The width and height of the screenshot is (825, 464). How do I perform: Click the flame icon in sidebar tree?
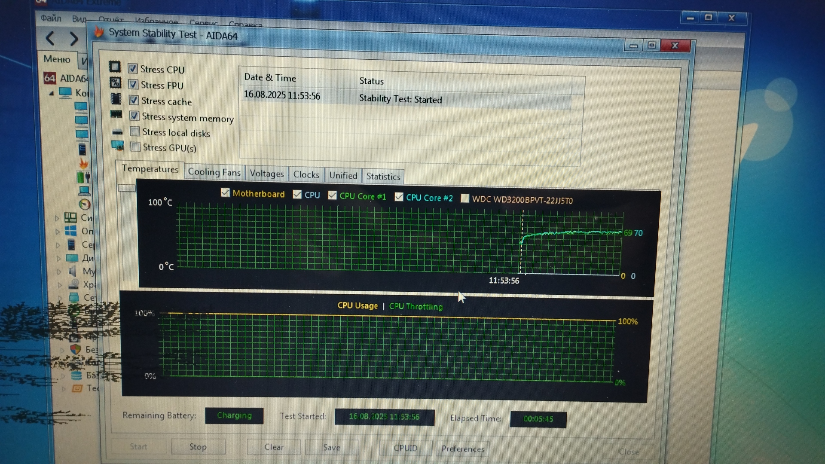click(83, 163)
